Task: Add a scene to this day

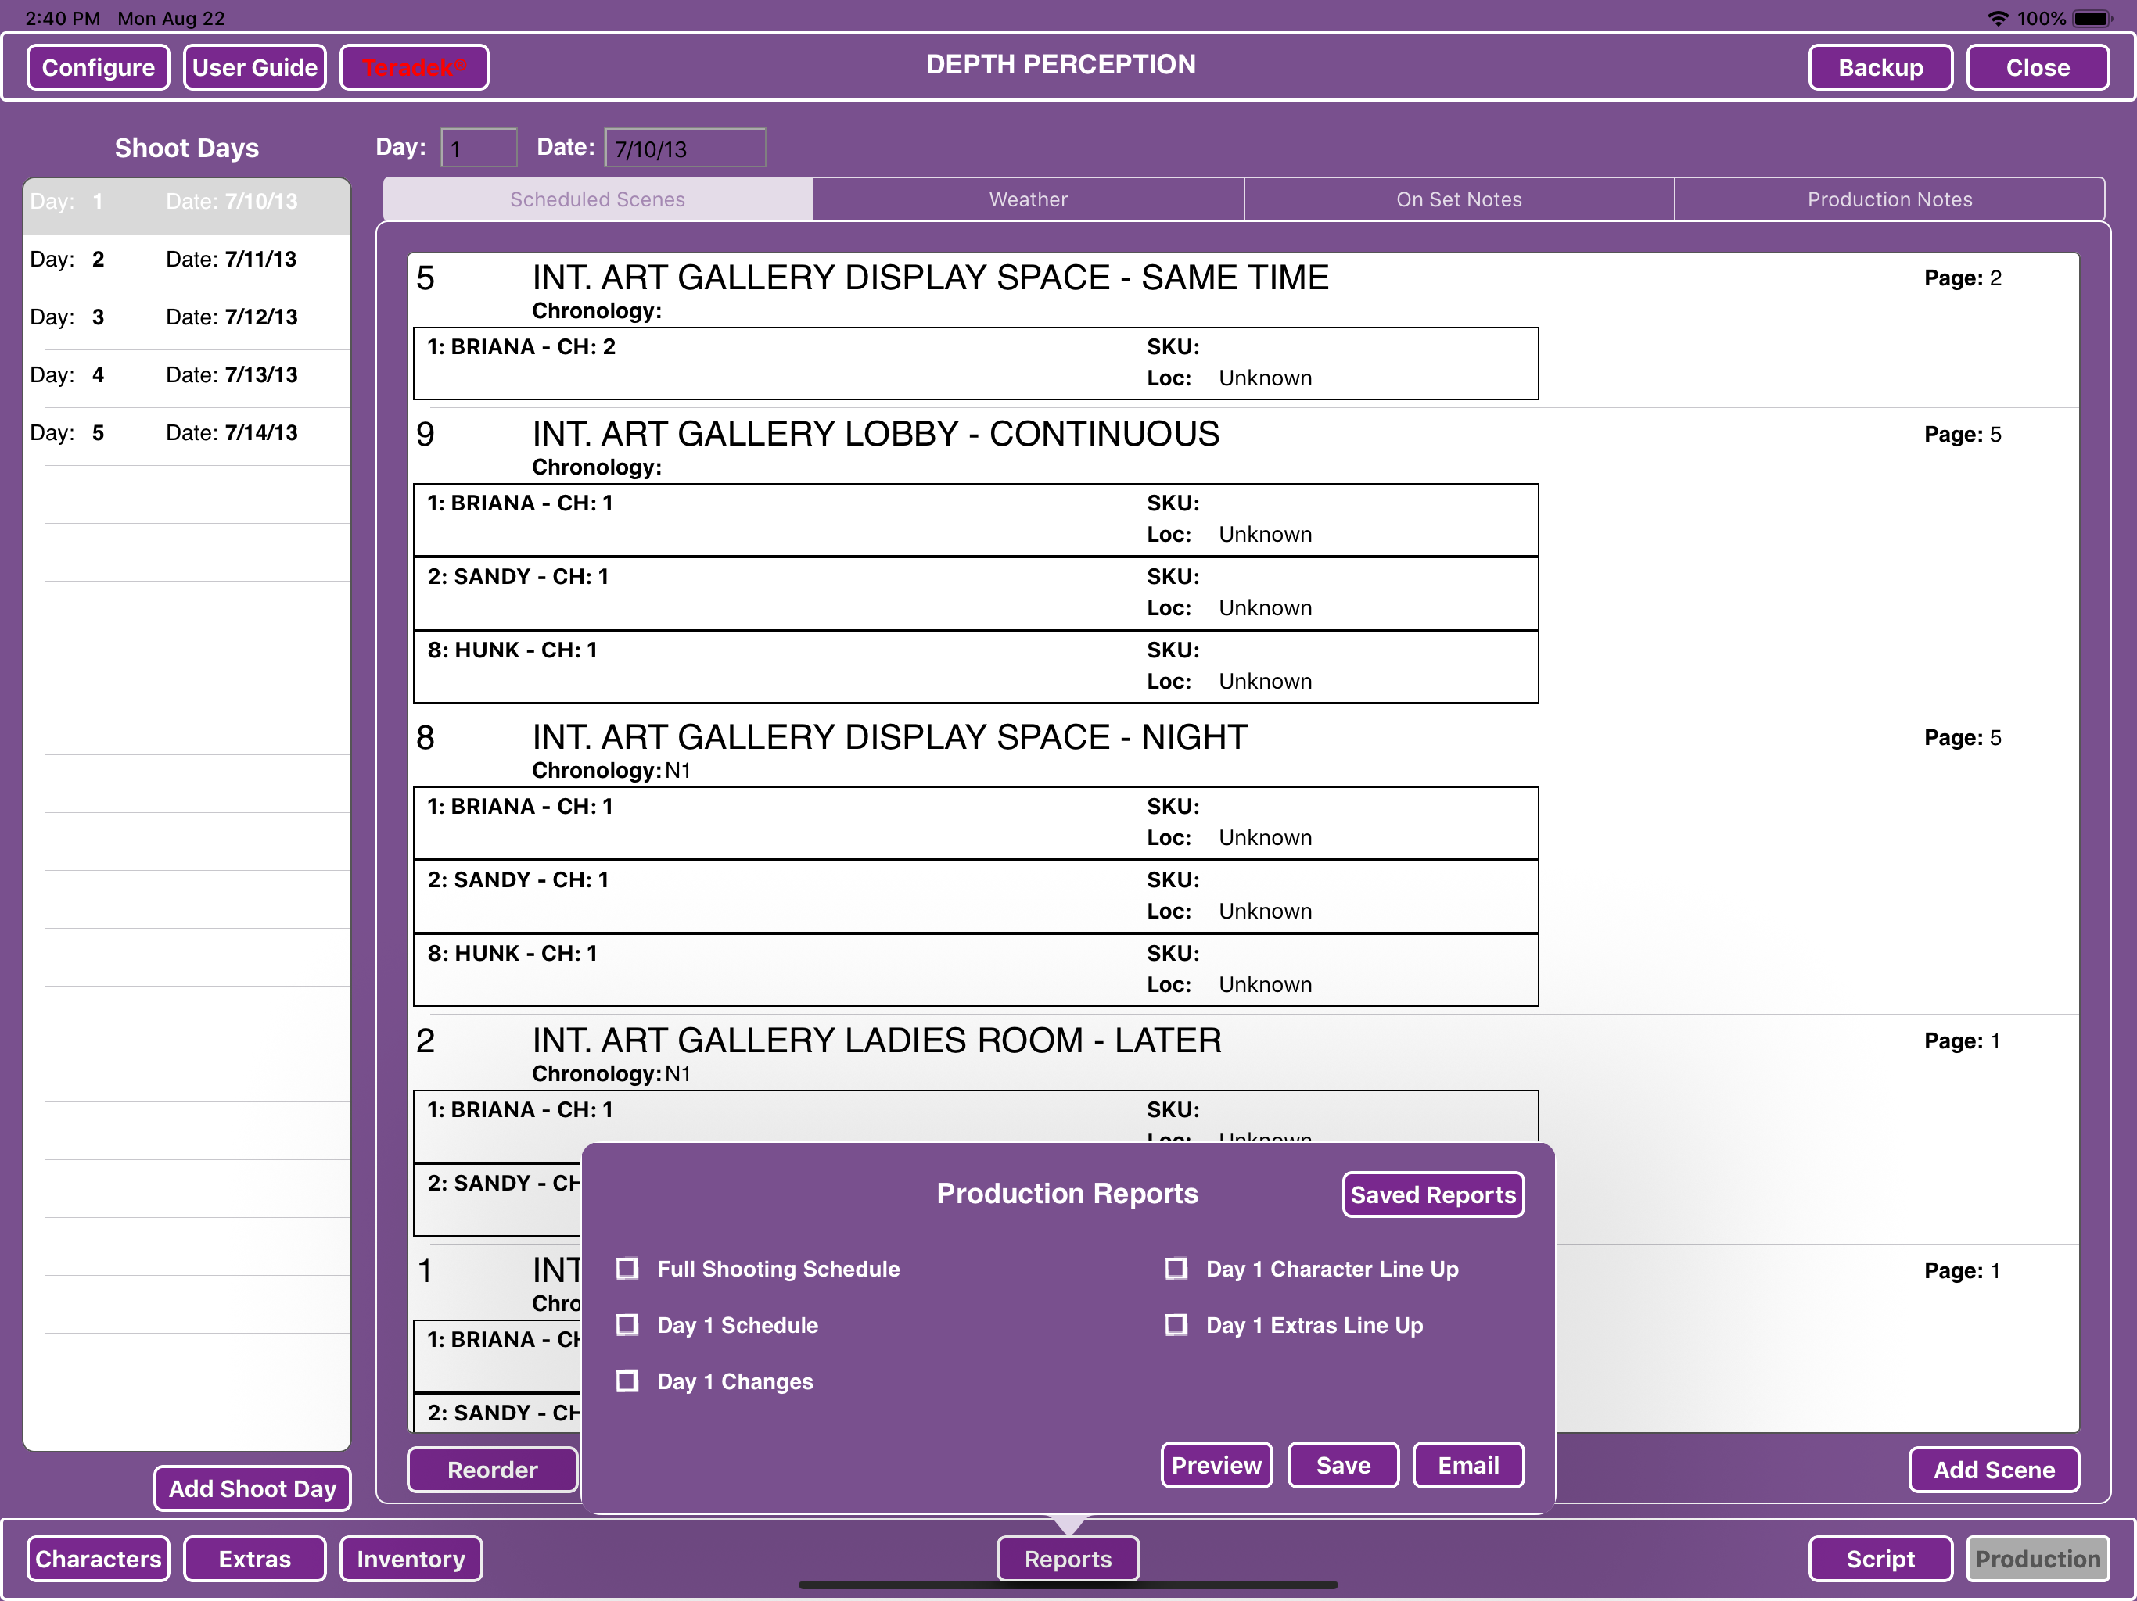Action: point(1994,1470)
